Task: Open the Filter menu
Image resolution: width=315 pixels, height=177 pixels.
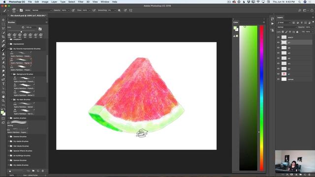Action: (81, 2)
